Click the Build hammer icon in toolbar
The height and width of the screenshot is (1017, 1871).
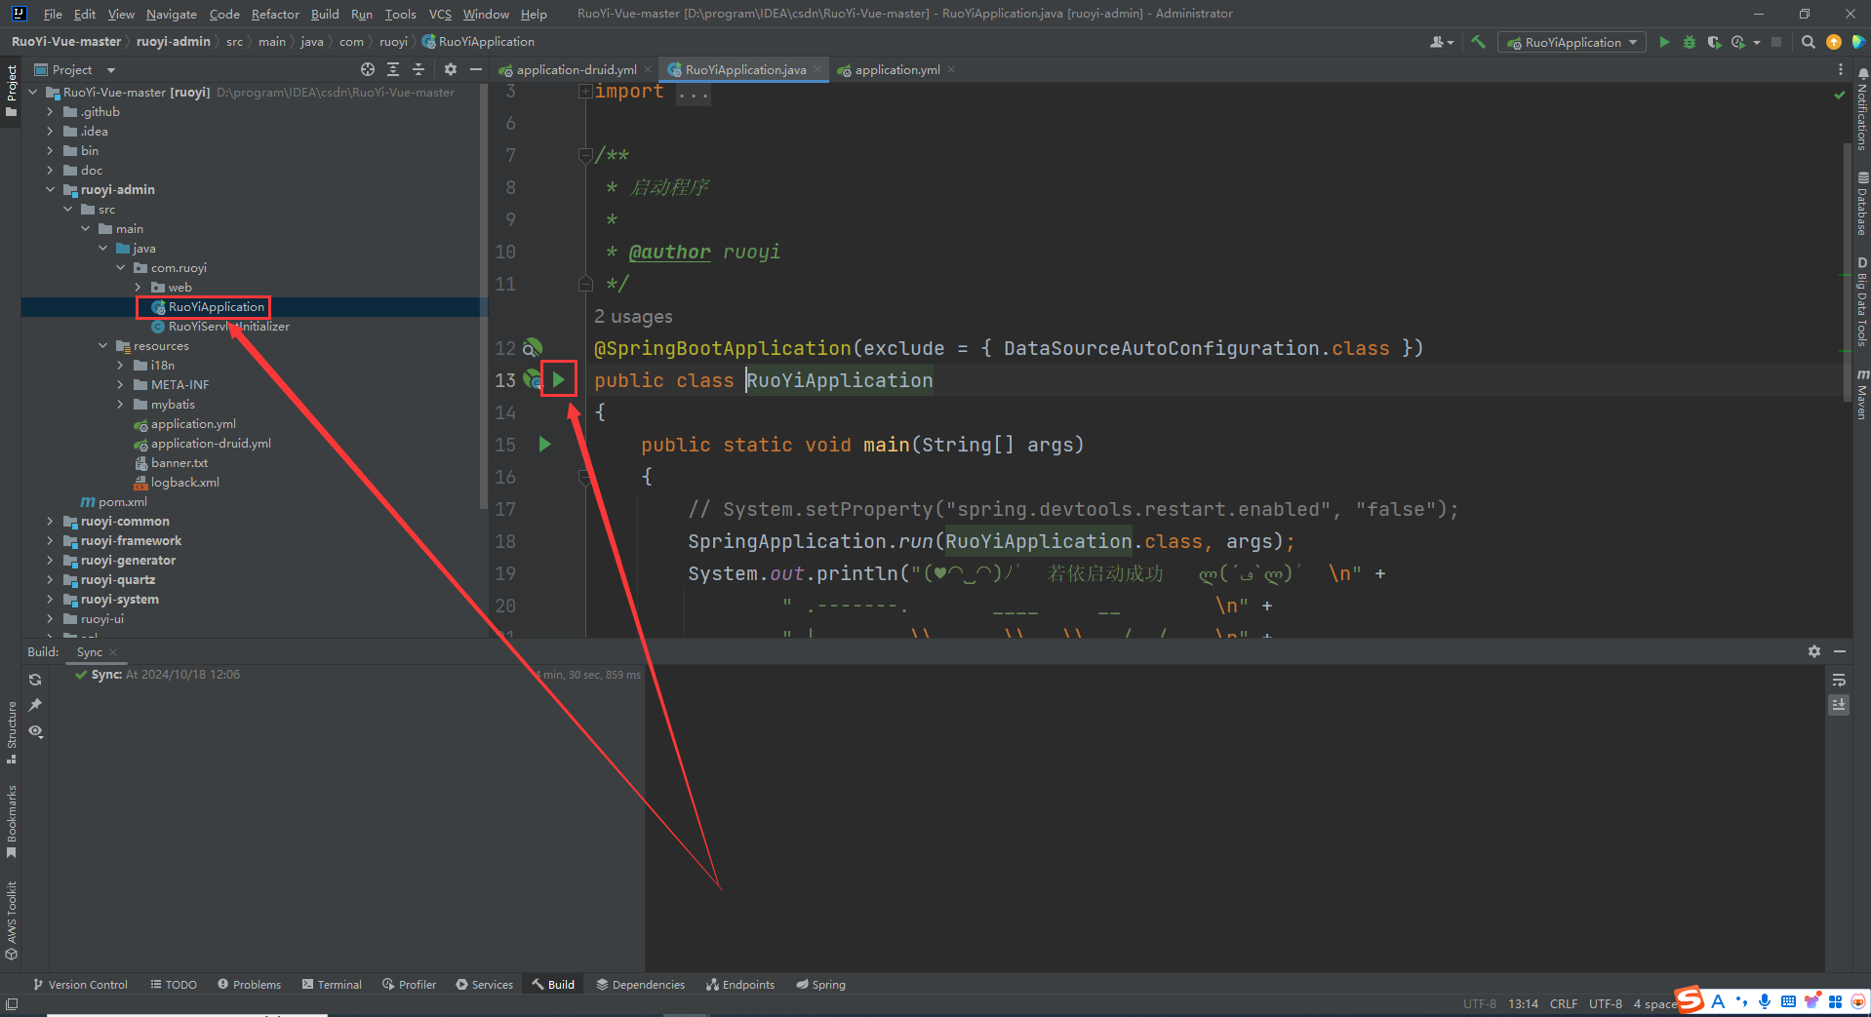(1479, 42)
